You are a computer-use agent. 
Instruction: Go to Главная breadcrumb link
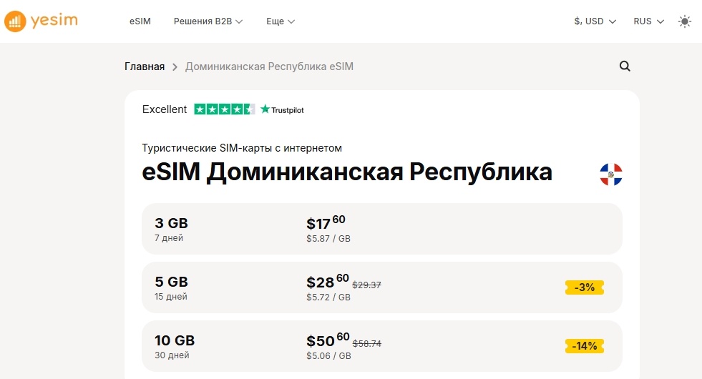(x=145, y=67)
